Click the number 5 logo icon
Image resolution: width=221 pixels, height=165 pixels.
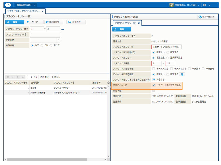click(8, 5)
